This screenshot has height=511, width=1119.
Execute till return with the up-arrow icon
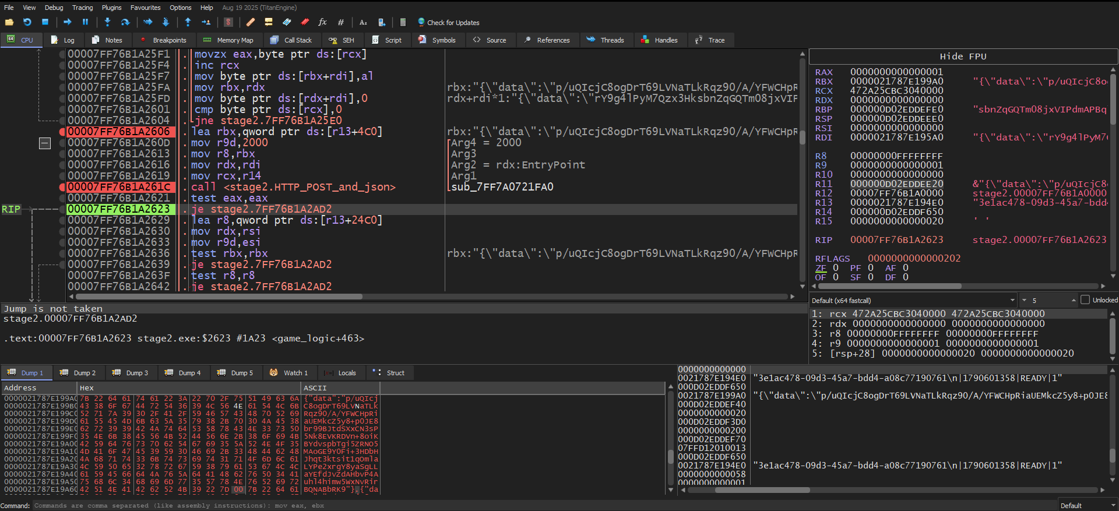[x=188, y=22]
